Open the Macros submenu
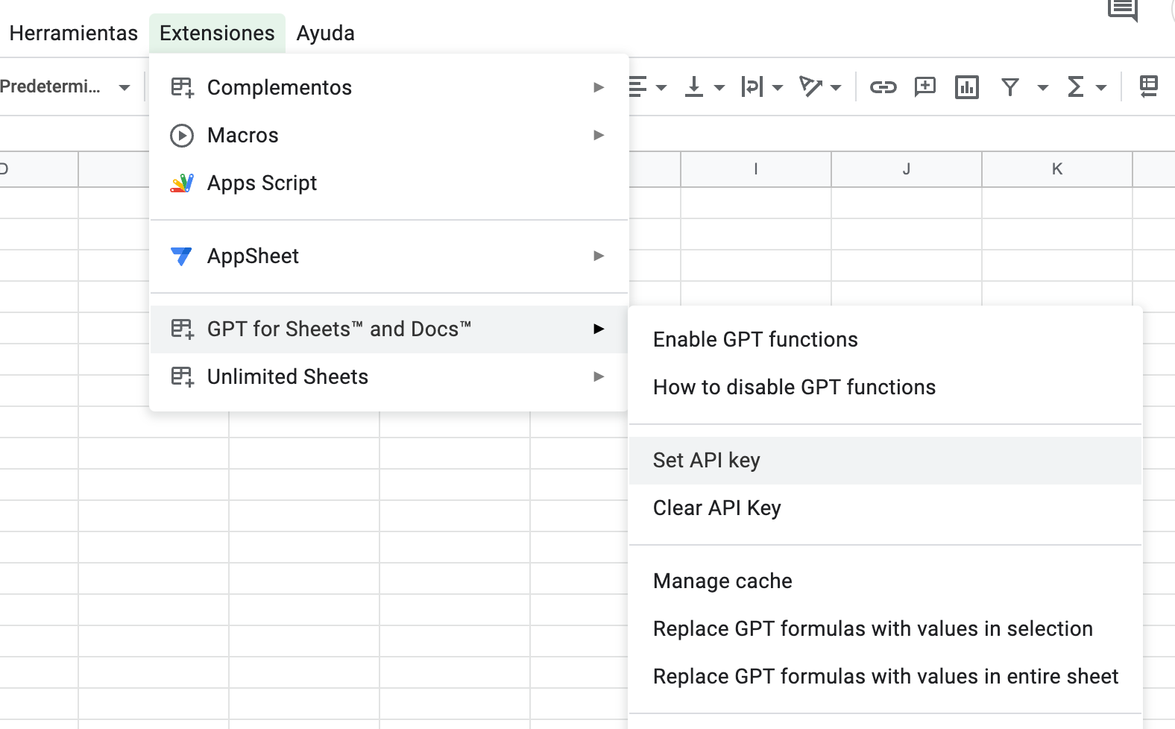 click(389, 135)
